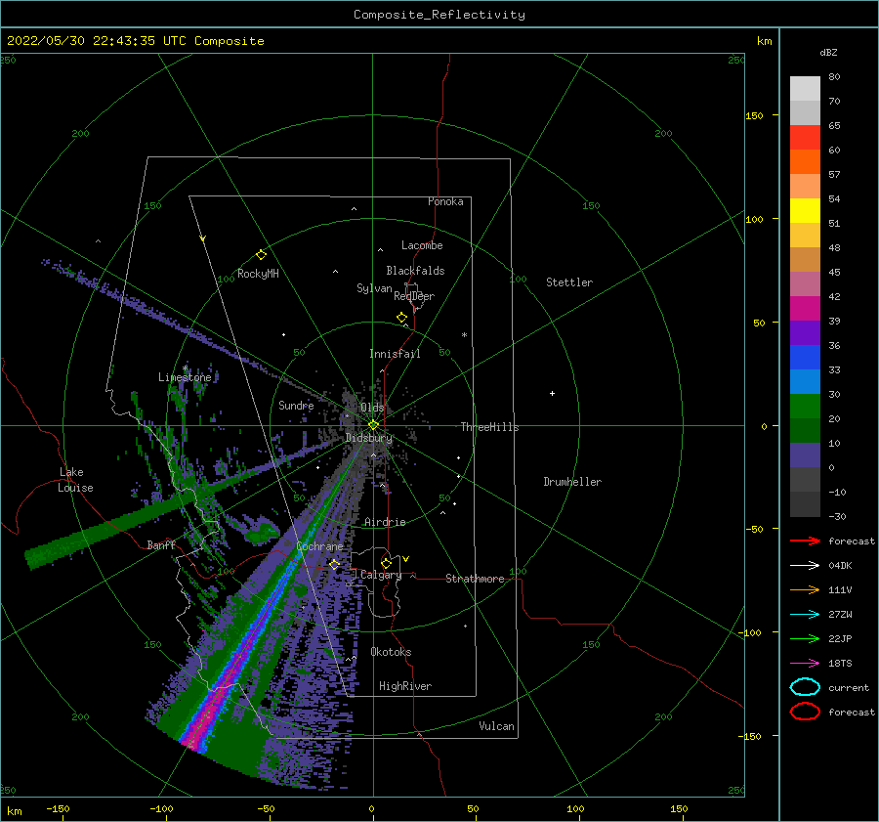This screenshot has height=822, width=879.
Task: Click the Strathmore town label
Action: [475, 579]
